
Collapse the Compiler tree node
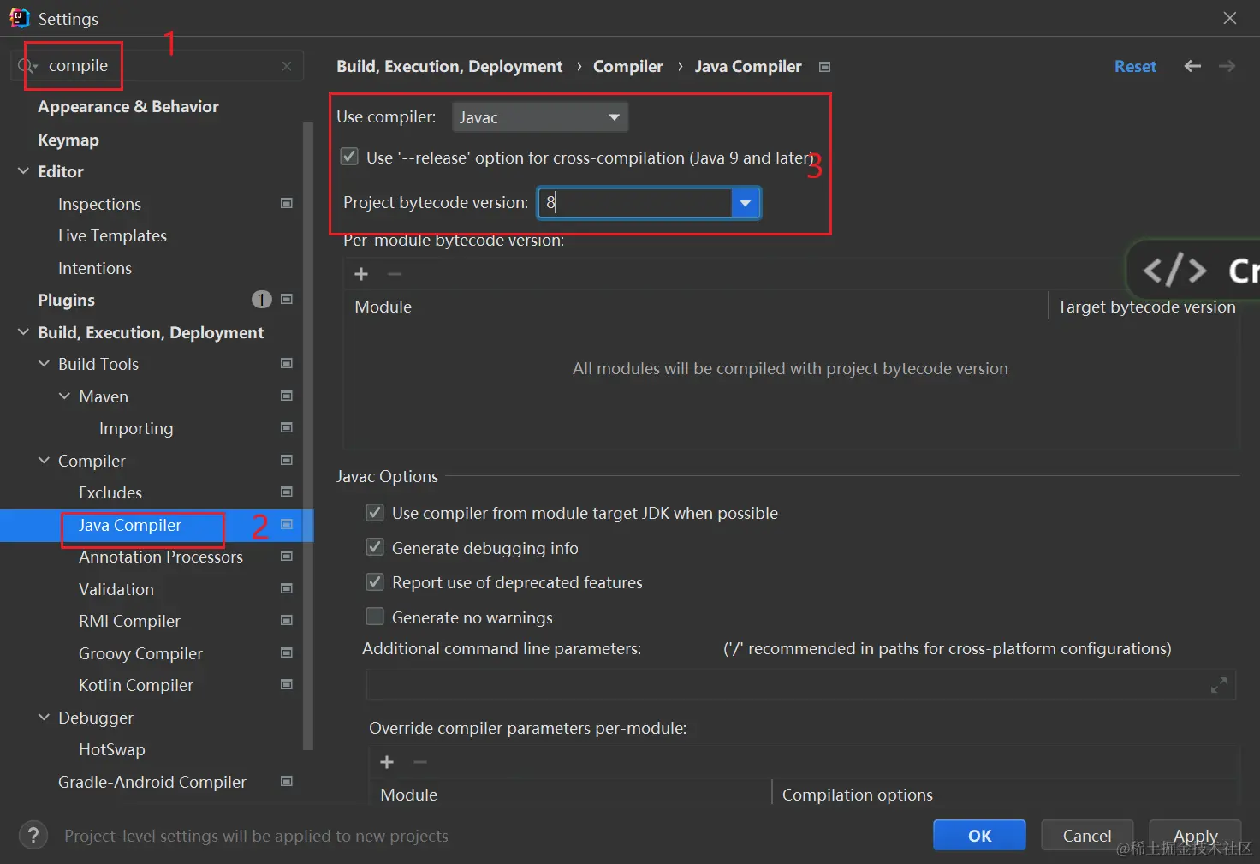[x=44, y=461]
